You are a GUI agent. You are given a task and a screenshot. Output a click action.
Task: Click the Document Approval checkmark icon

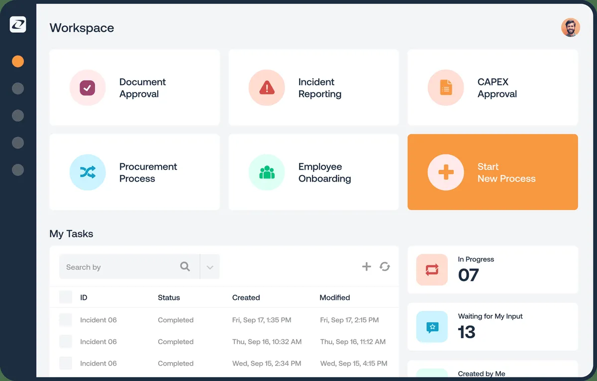[x=88, y=88]
